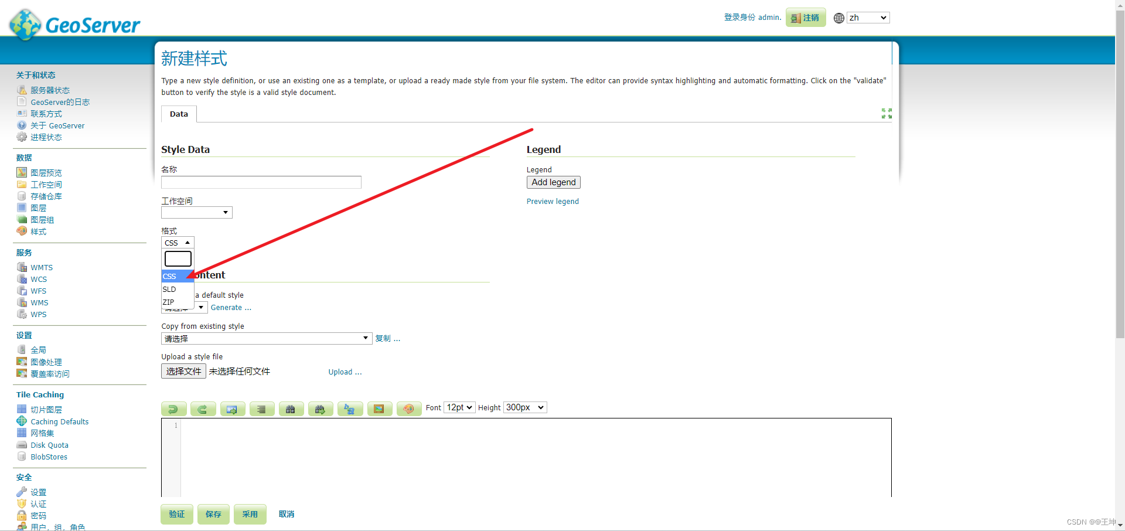Click the replace text toolbar icon

click(x=350, y=409)
